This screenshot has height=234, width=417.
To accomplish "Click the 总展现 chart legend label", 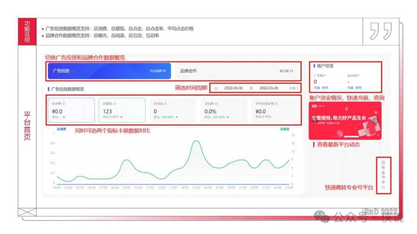I will pyautogui.click(x=284, y=129).
